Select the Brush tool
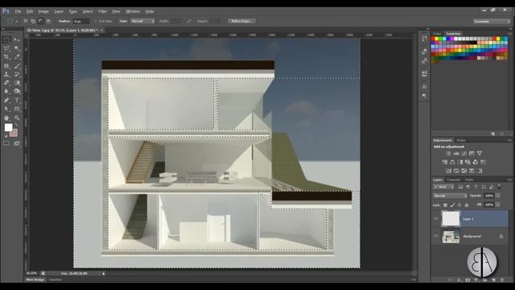The image size is (515, 290). tap(17, 66)
